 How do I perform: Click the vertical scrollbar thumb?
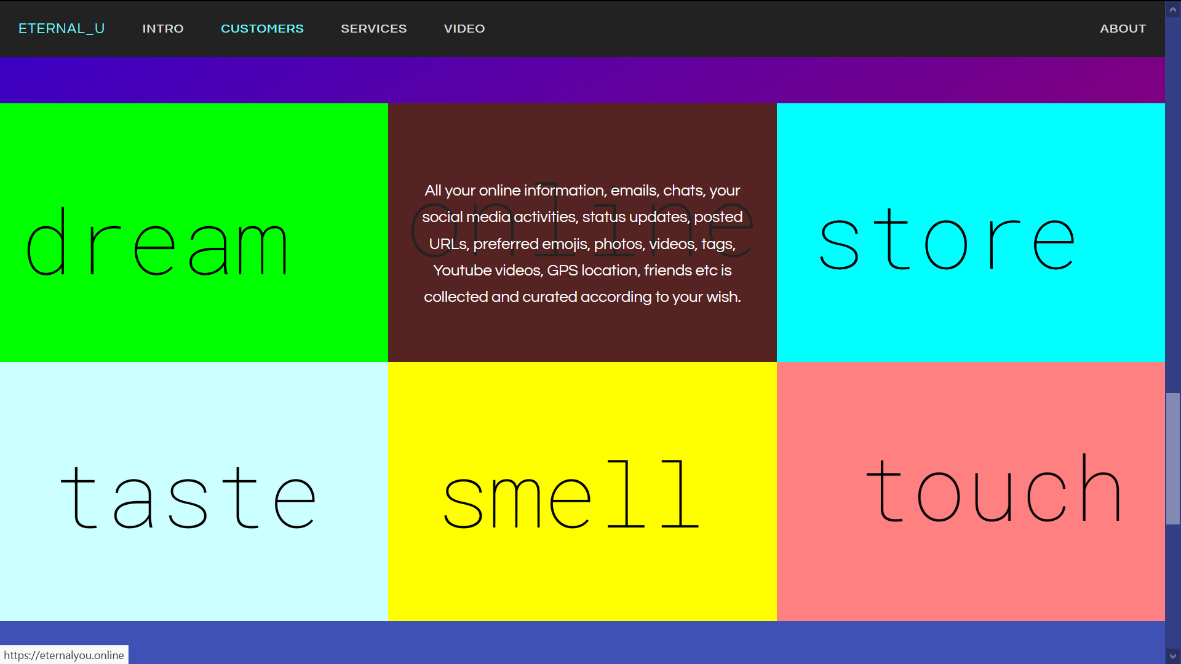click(x=1172, y=458)
